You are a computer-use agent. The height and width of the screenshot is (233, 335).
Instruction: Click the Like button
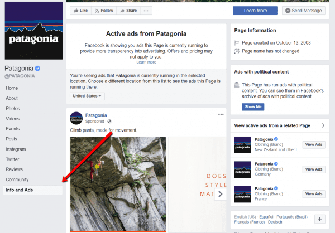tap(81, 11)
